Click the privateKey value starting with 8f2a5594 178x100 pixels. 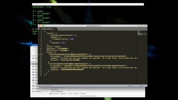[x=95, y=56]
